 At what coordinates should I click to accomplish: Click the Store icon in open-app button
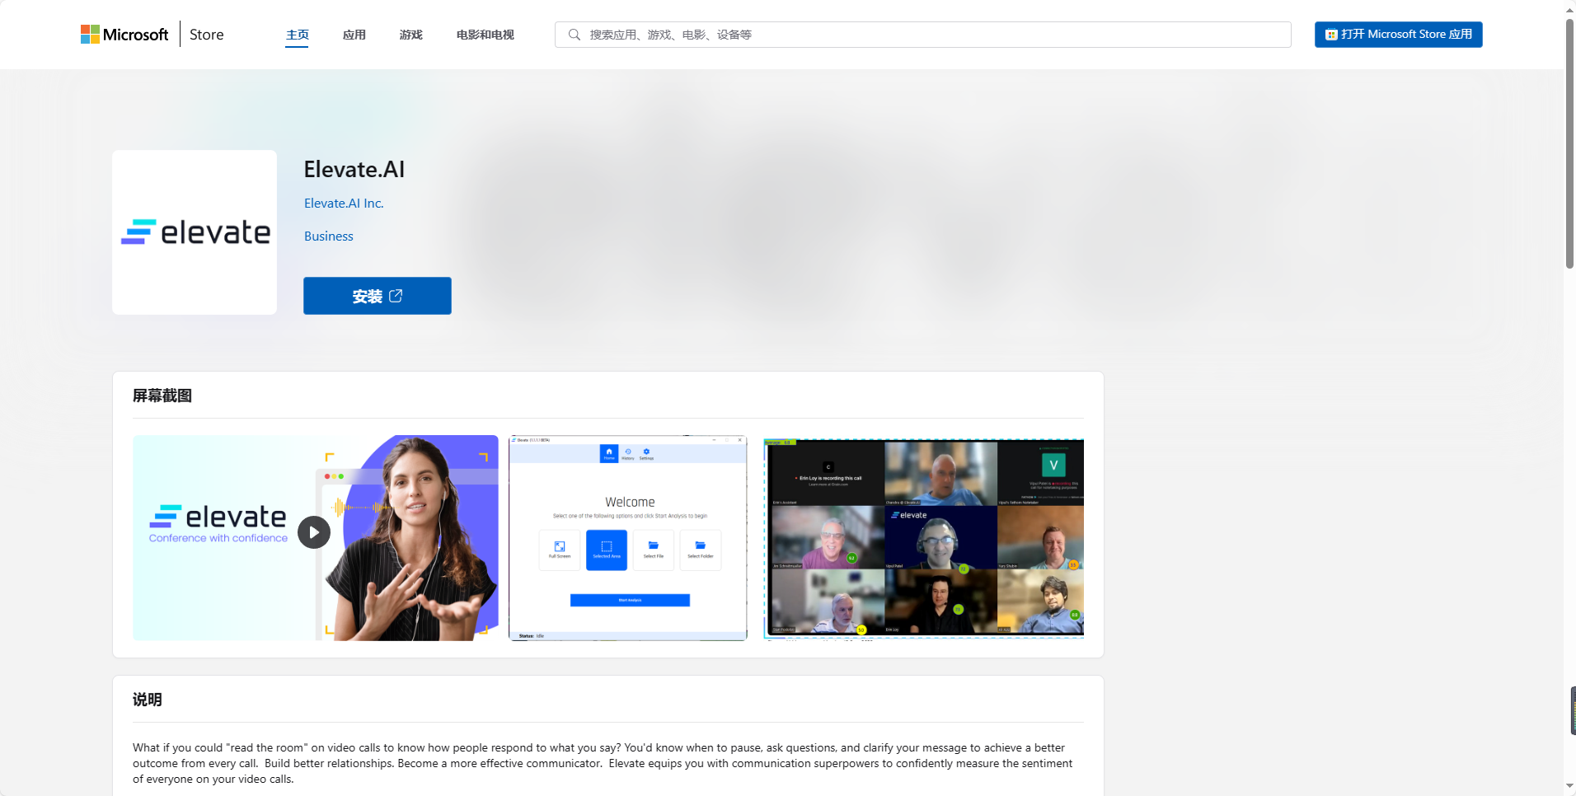click(1330, 35)
